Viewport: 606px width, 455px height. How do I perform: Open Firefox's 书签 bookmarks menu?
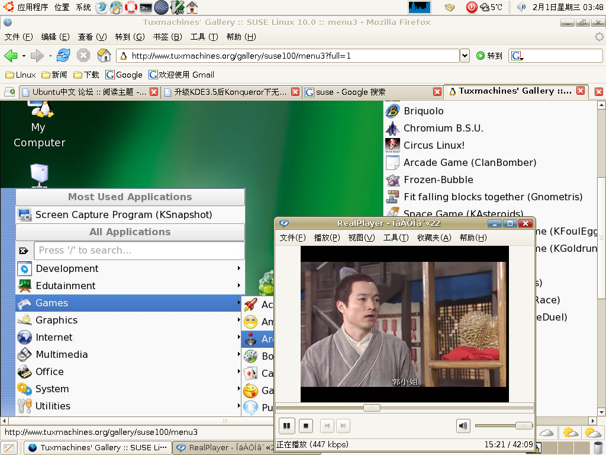(167, 37)
